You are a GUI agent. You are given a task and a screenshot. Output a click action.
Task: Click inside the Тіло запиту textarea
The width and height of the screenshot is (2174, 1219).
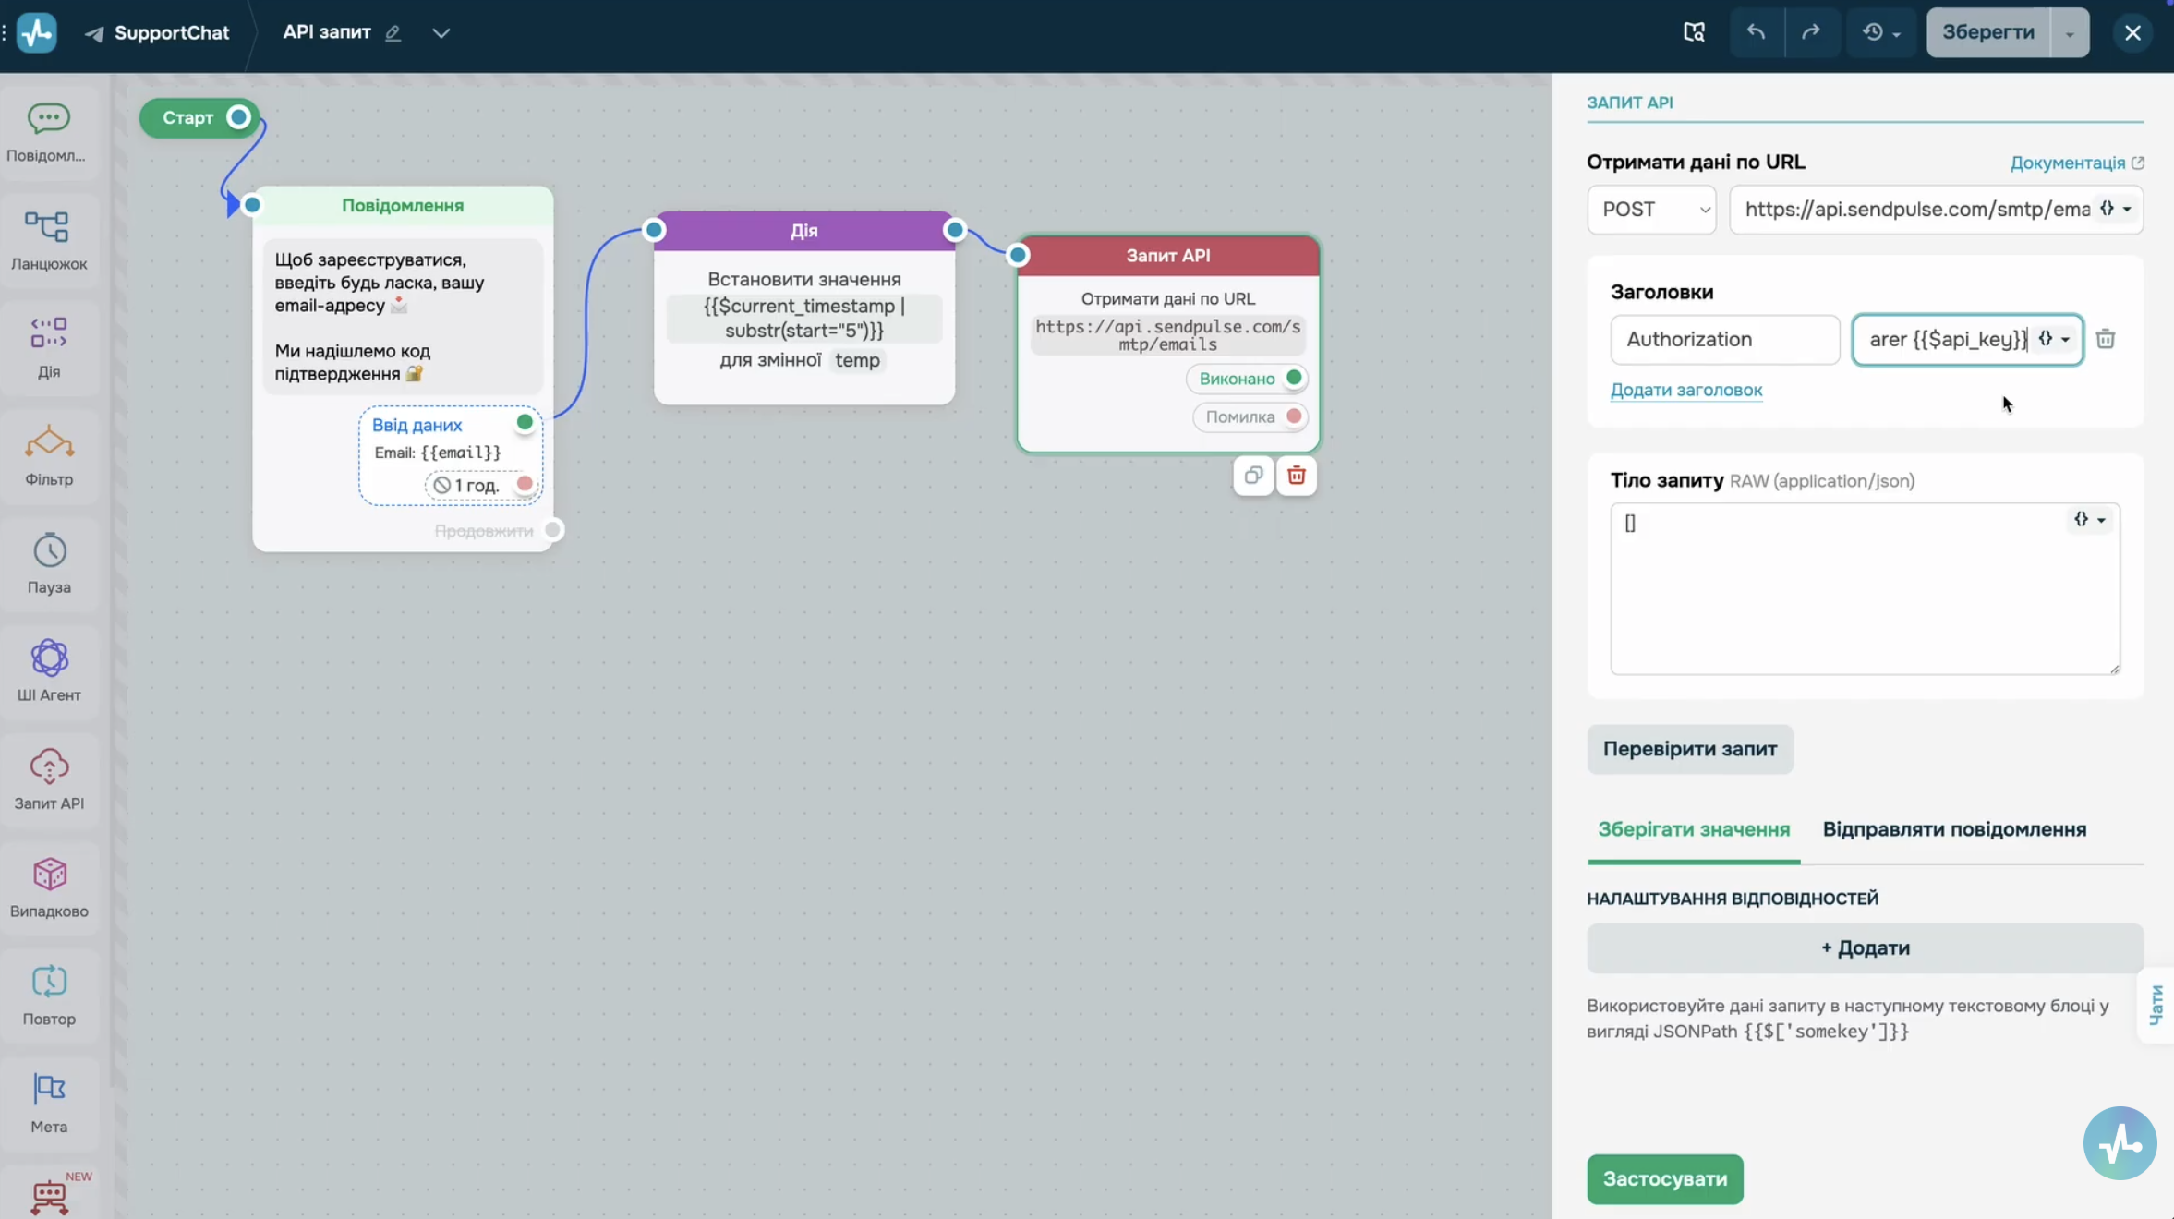tap(1865, 588)
